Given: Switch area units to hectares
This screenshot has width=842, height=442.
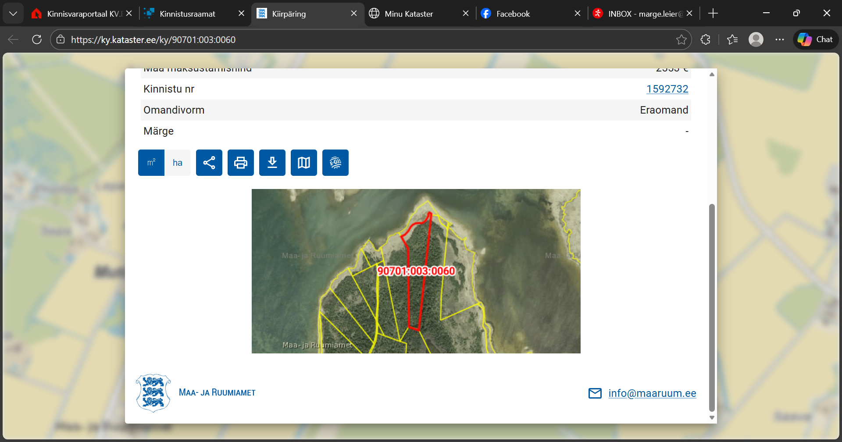Looking at the screenshot, I should click(178, 163).
